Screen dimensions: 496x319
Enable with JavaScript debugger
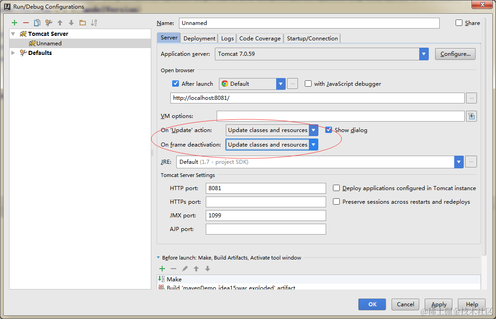(x=308, y=83)
